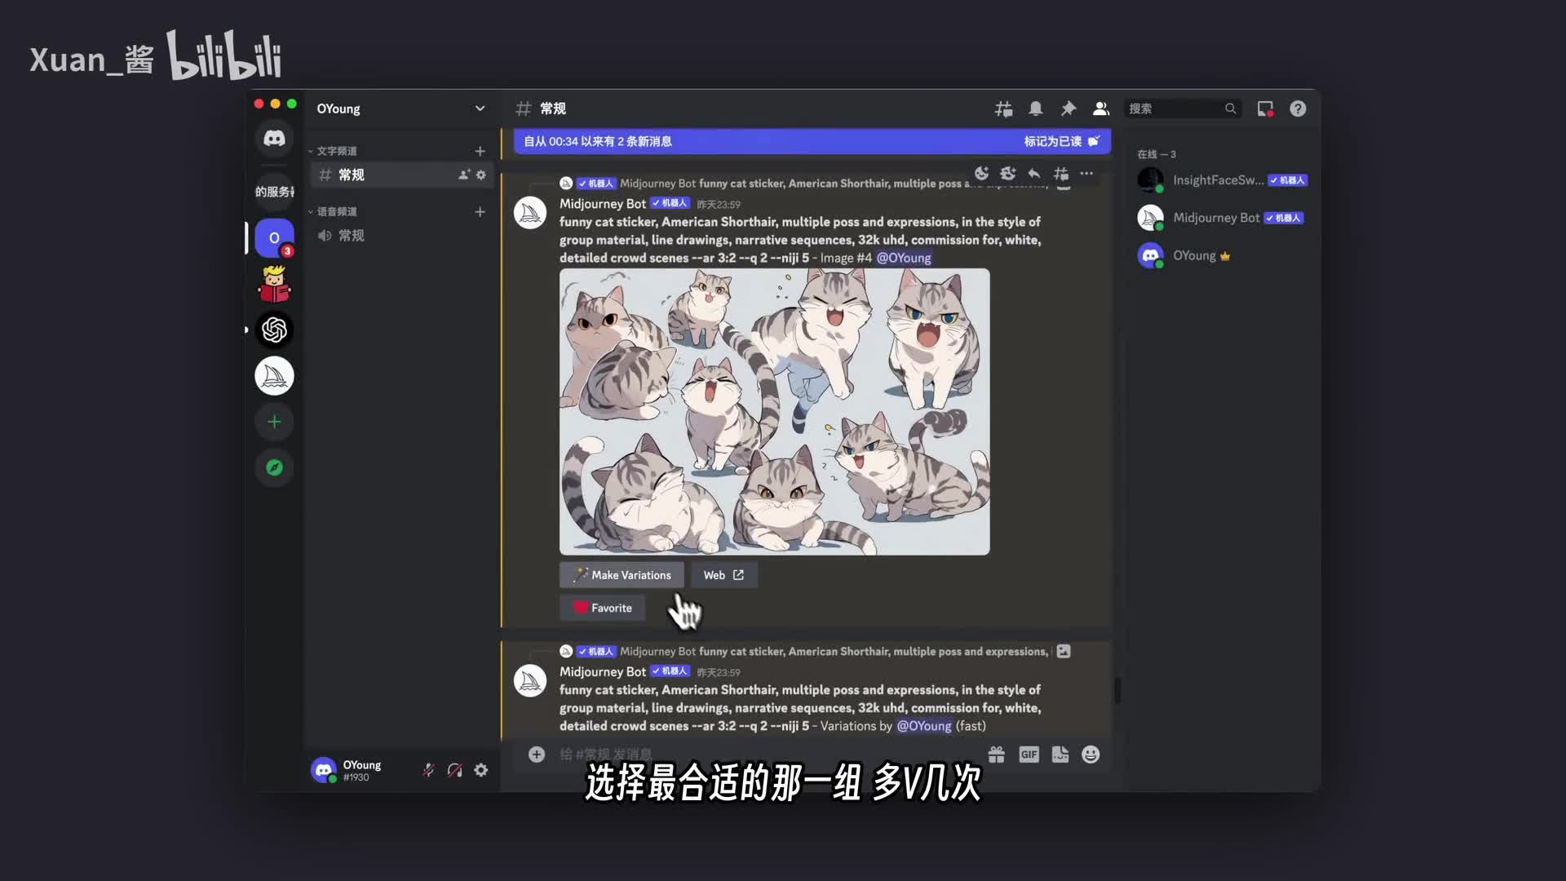Toggle the member list visibility
Viewport: 1566px width, 881px height.
pos(1100,108)
